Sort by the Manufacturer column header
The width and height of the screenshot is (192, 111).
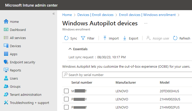[x=126, y=83]
